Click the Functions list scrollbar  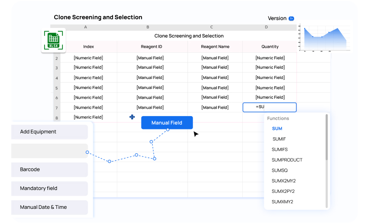point(327,137)
